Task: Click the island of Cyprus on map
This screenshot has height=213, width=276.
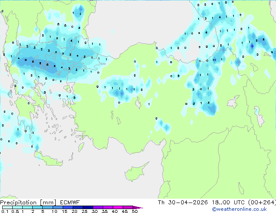Action: point(135,173)
